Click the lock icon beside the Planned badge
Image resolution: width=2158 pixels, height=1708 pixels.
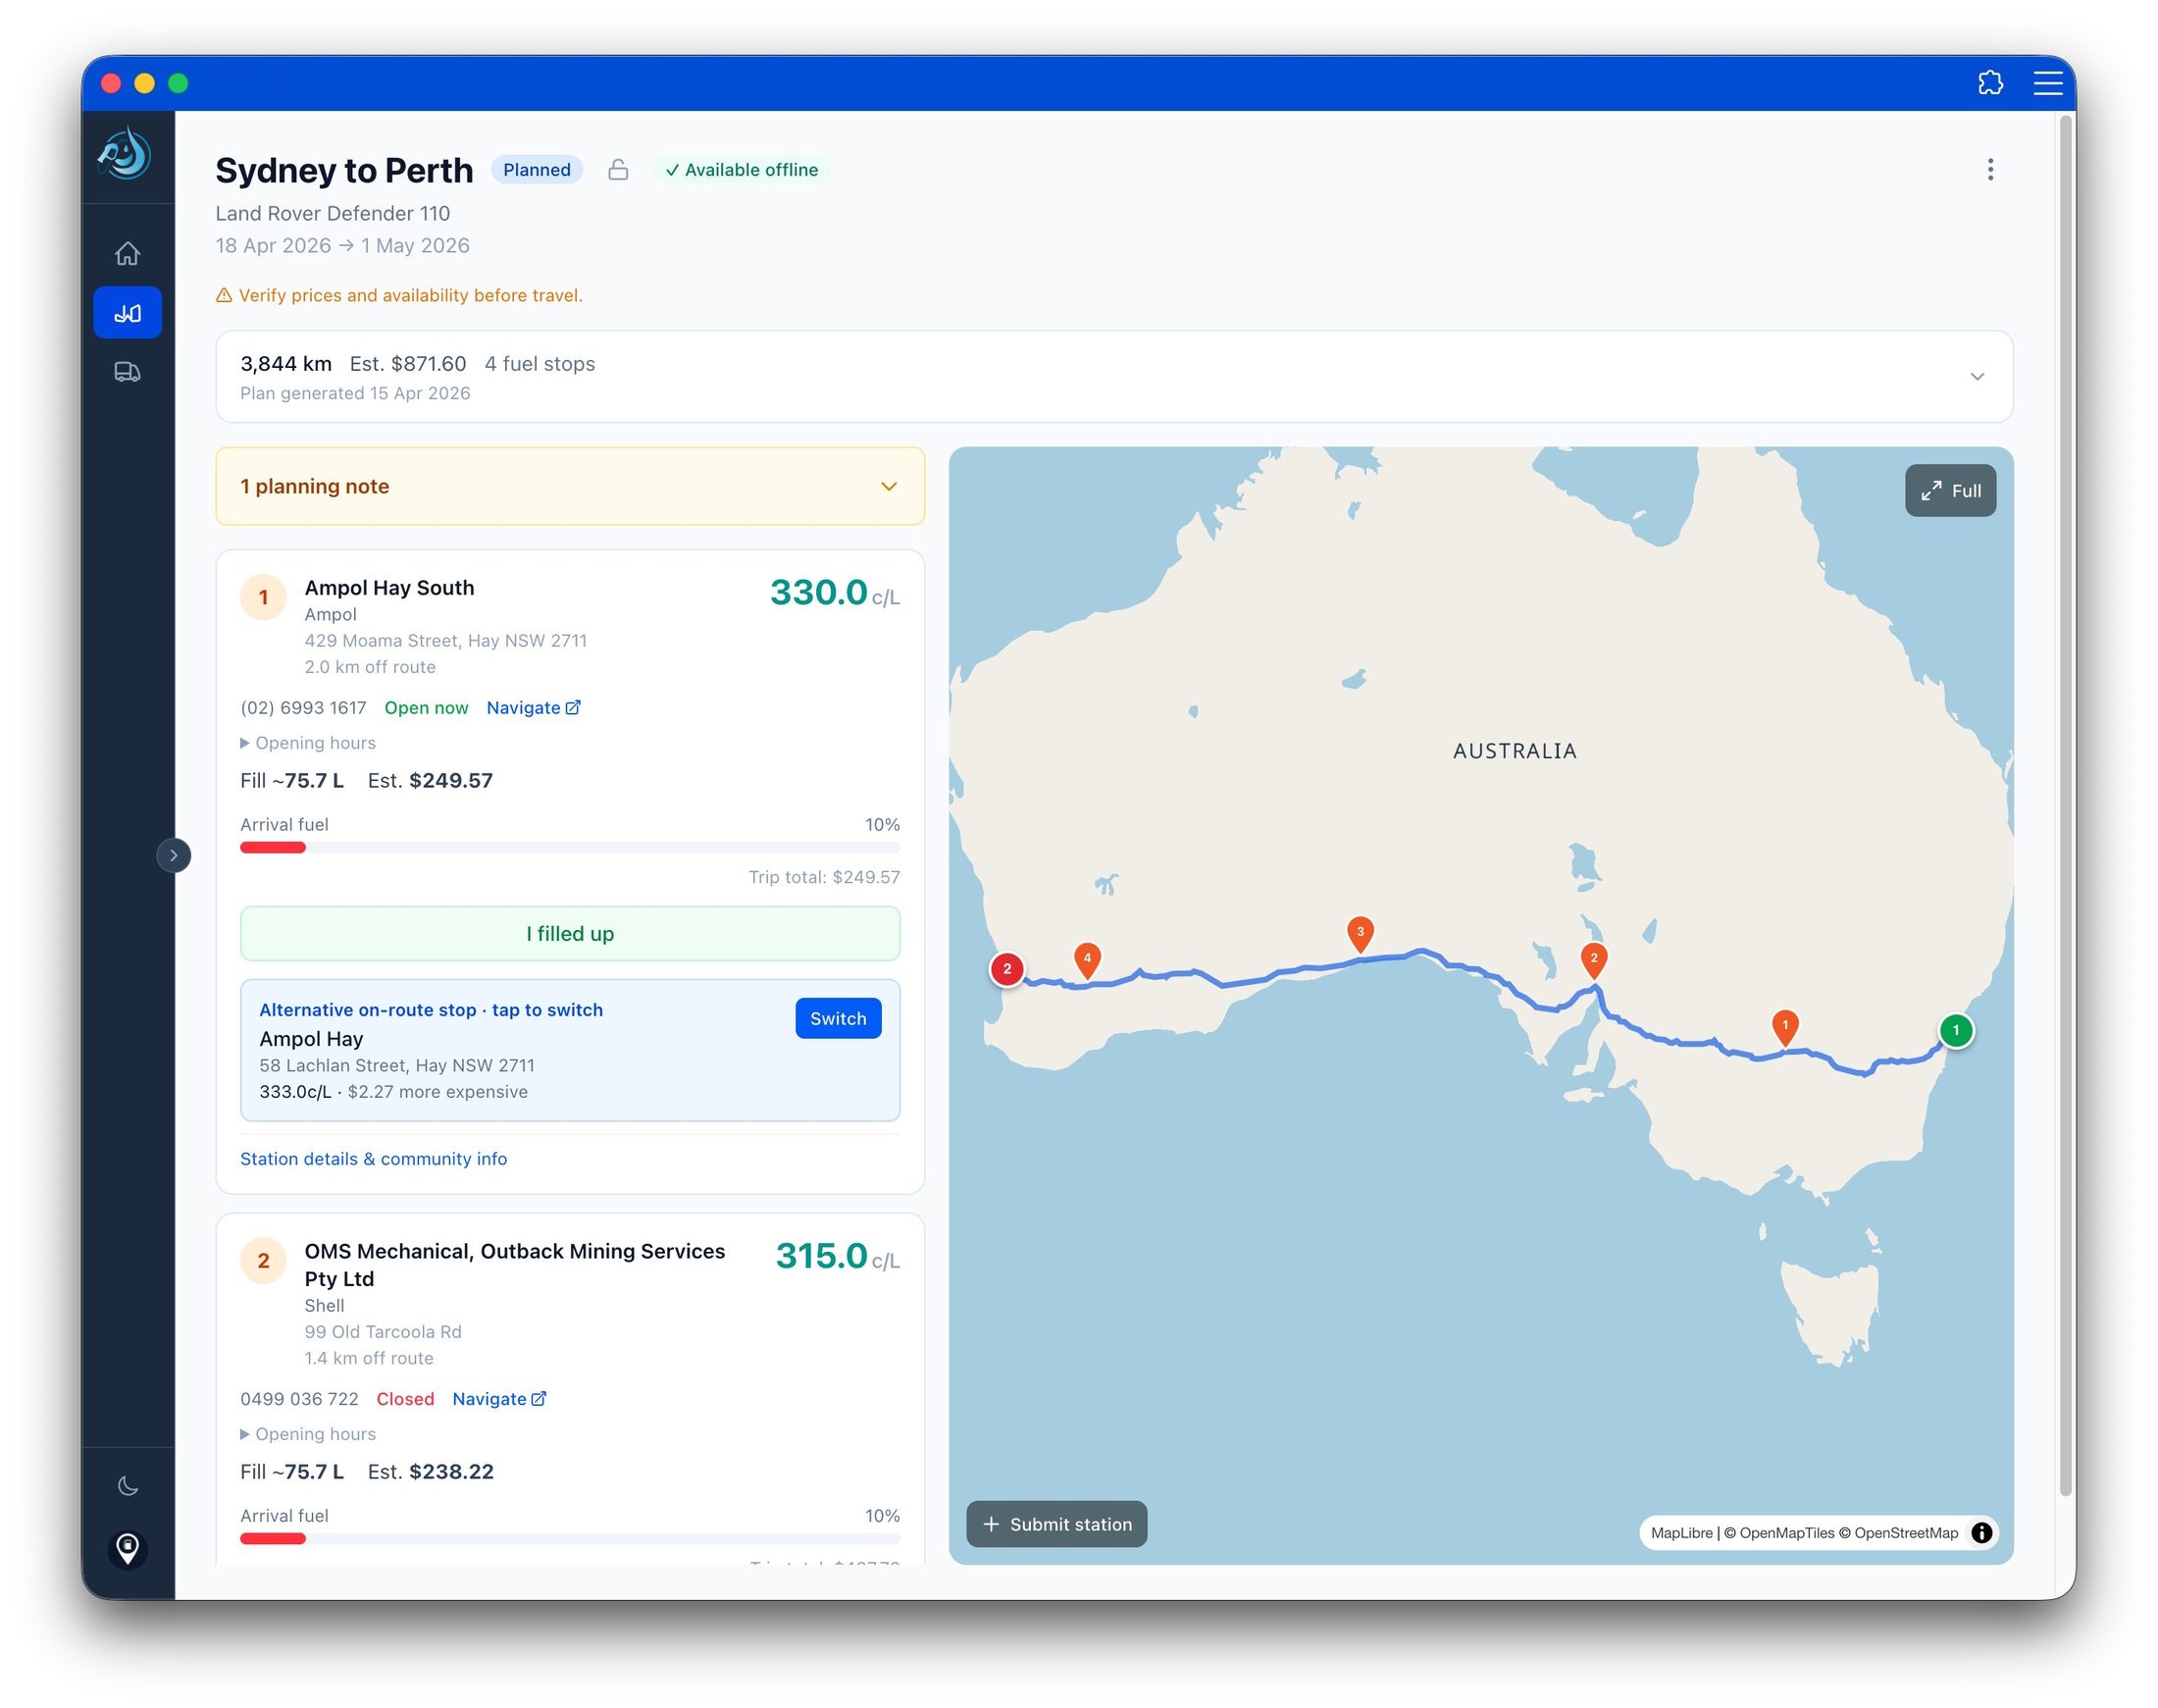(x=617, y=169)
